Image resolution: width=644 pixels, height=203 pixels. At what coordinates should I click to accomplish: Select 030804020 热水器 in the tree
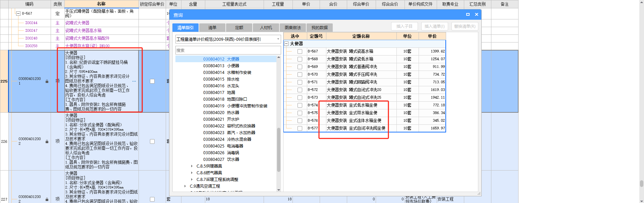(x=221, y=113)
